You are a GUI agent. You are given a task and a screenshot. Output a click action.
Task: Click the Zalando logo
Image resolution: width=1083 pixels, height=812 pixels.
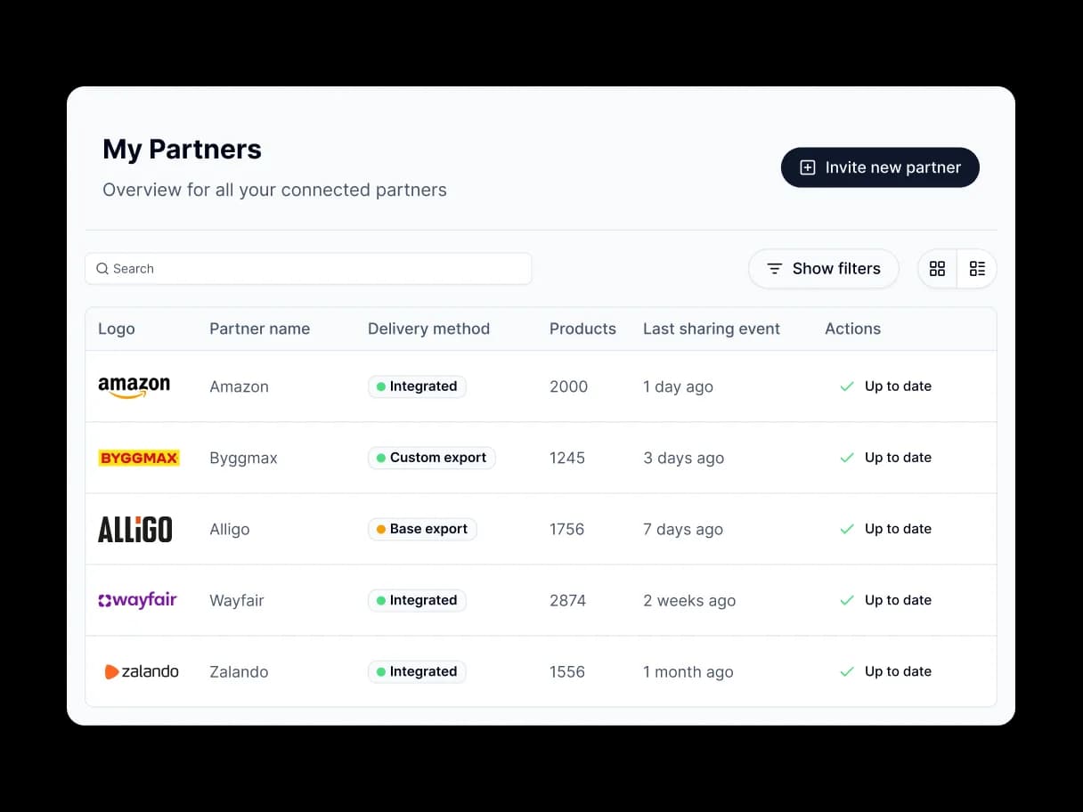(142, 671)
